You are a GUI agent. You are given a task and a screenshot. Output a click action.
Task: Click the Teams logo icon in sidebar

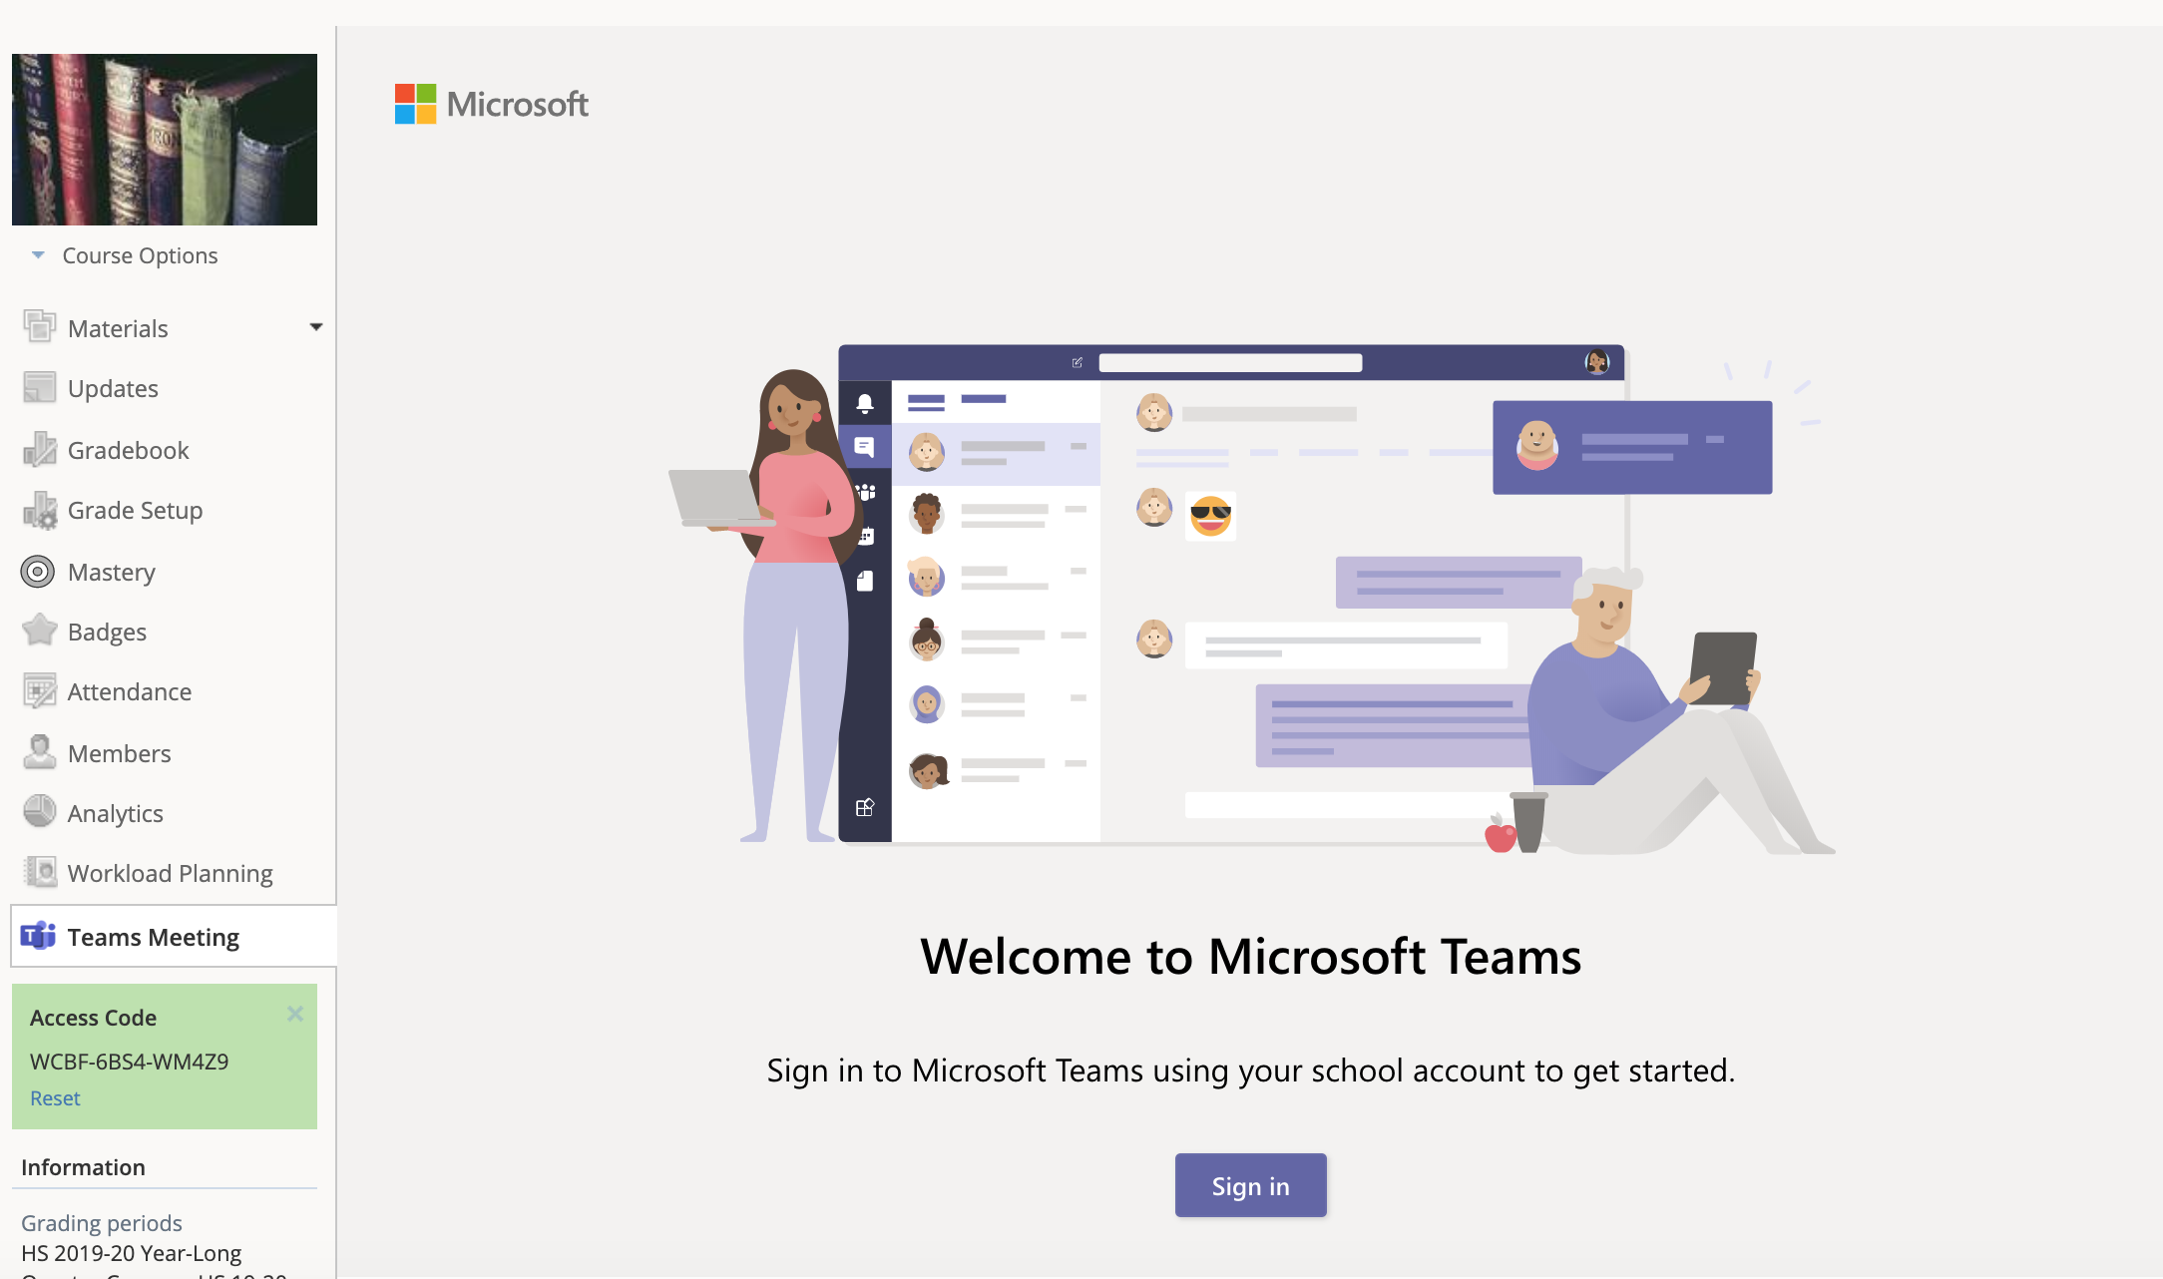[38, 937]
